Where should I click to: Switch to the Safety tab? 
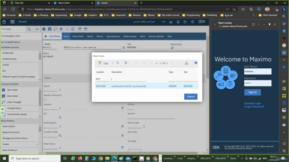[x=90, y=36]
